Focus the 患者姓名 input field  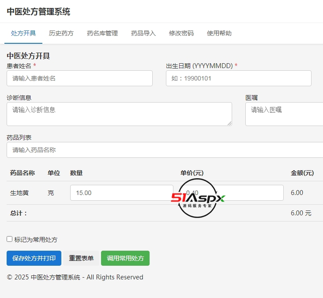79,78
